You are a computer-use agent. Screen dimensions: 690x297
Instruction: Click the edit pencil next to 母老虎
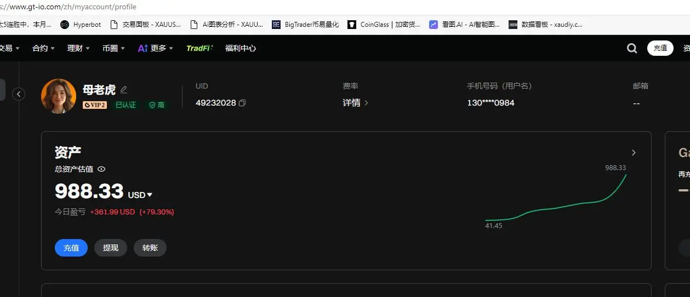click(124, 90)
